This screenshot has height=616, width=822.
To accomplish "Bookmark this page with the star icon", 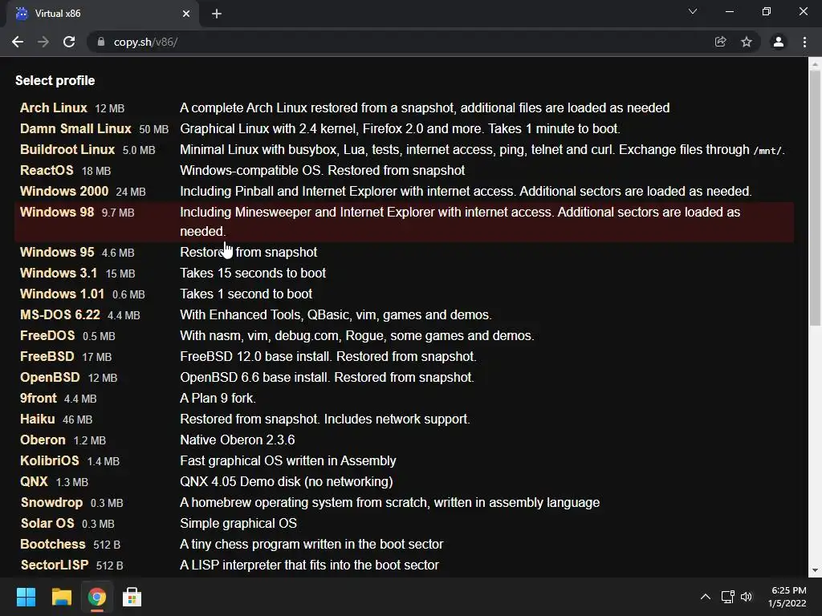I will [747, 42].
